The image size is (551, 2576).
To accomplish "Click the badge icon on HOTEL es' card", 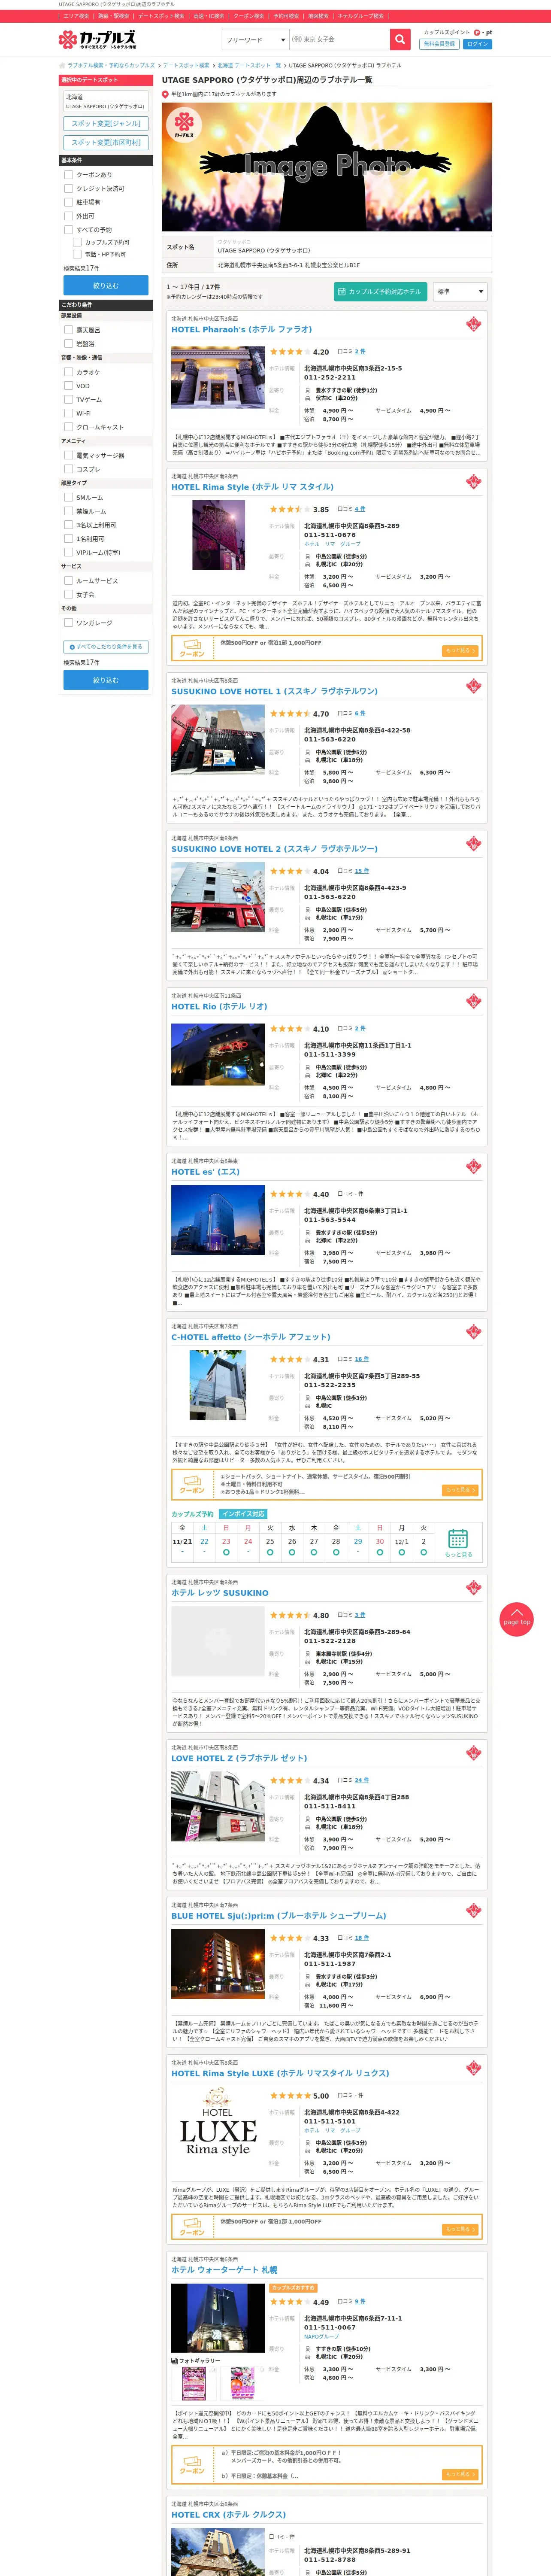I will click(x=474, y=1166).
